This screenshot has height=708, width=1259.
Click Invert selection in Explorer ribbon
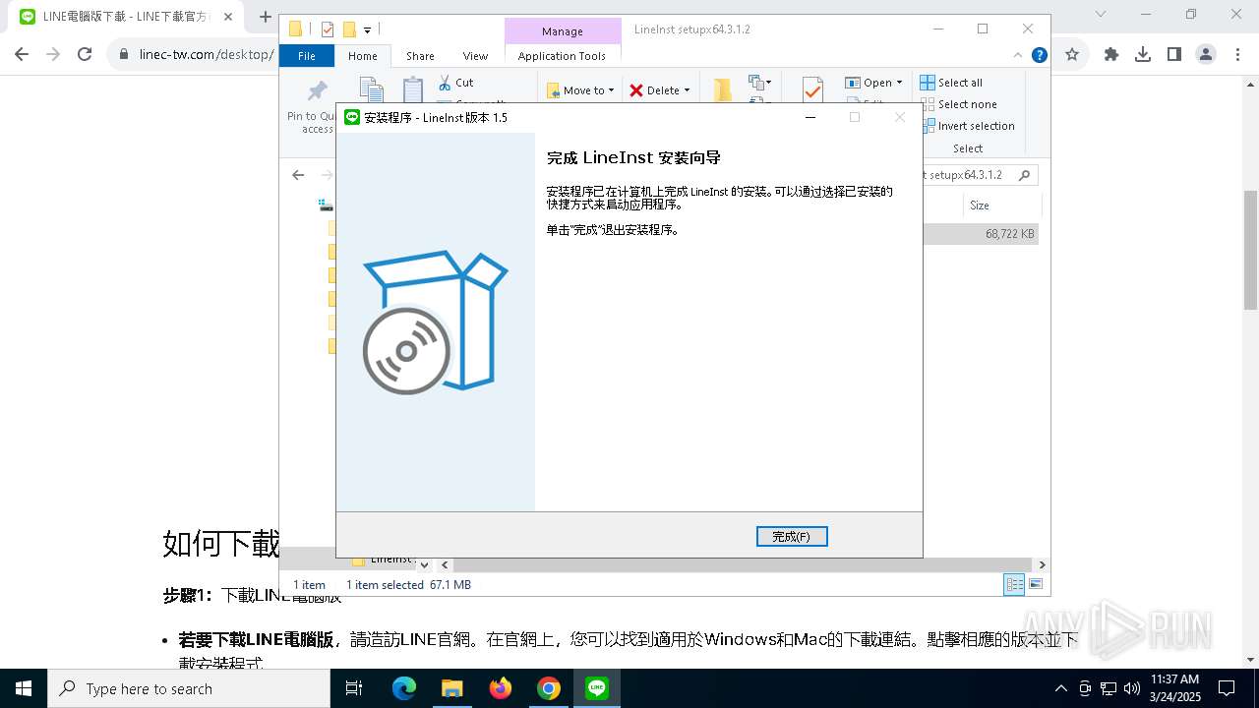coord(968,126)
